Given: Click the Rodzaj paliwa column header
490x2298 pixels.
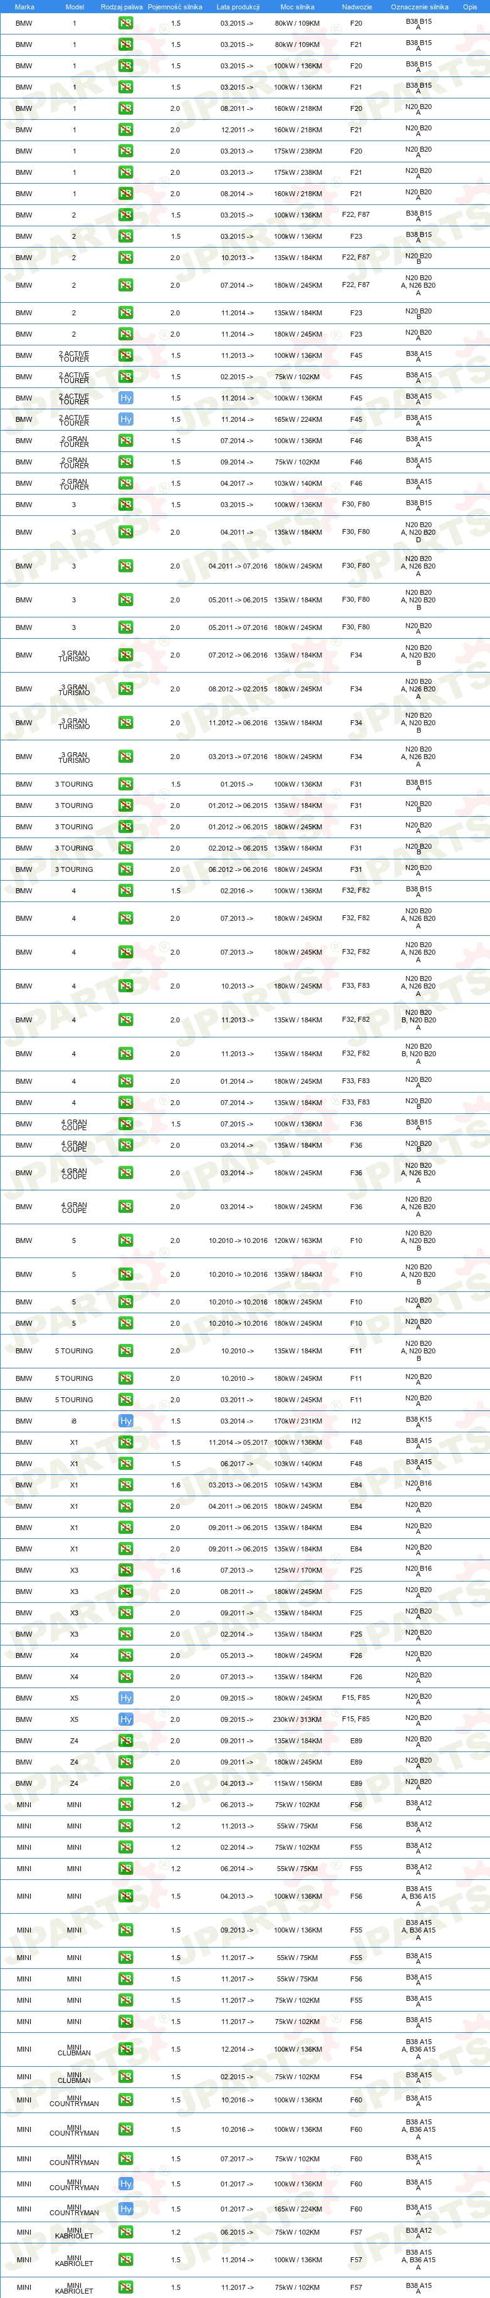Looking at the screenshot, I should 122,6.
